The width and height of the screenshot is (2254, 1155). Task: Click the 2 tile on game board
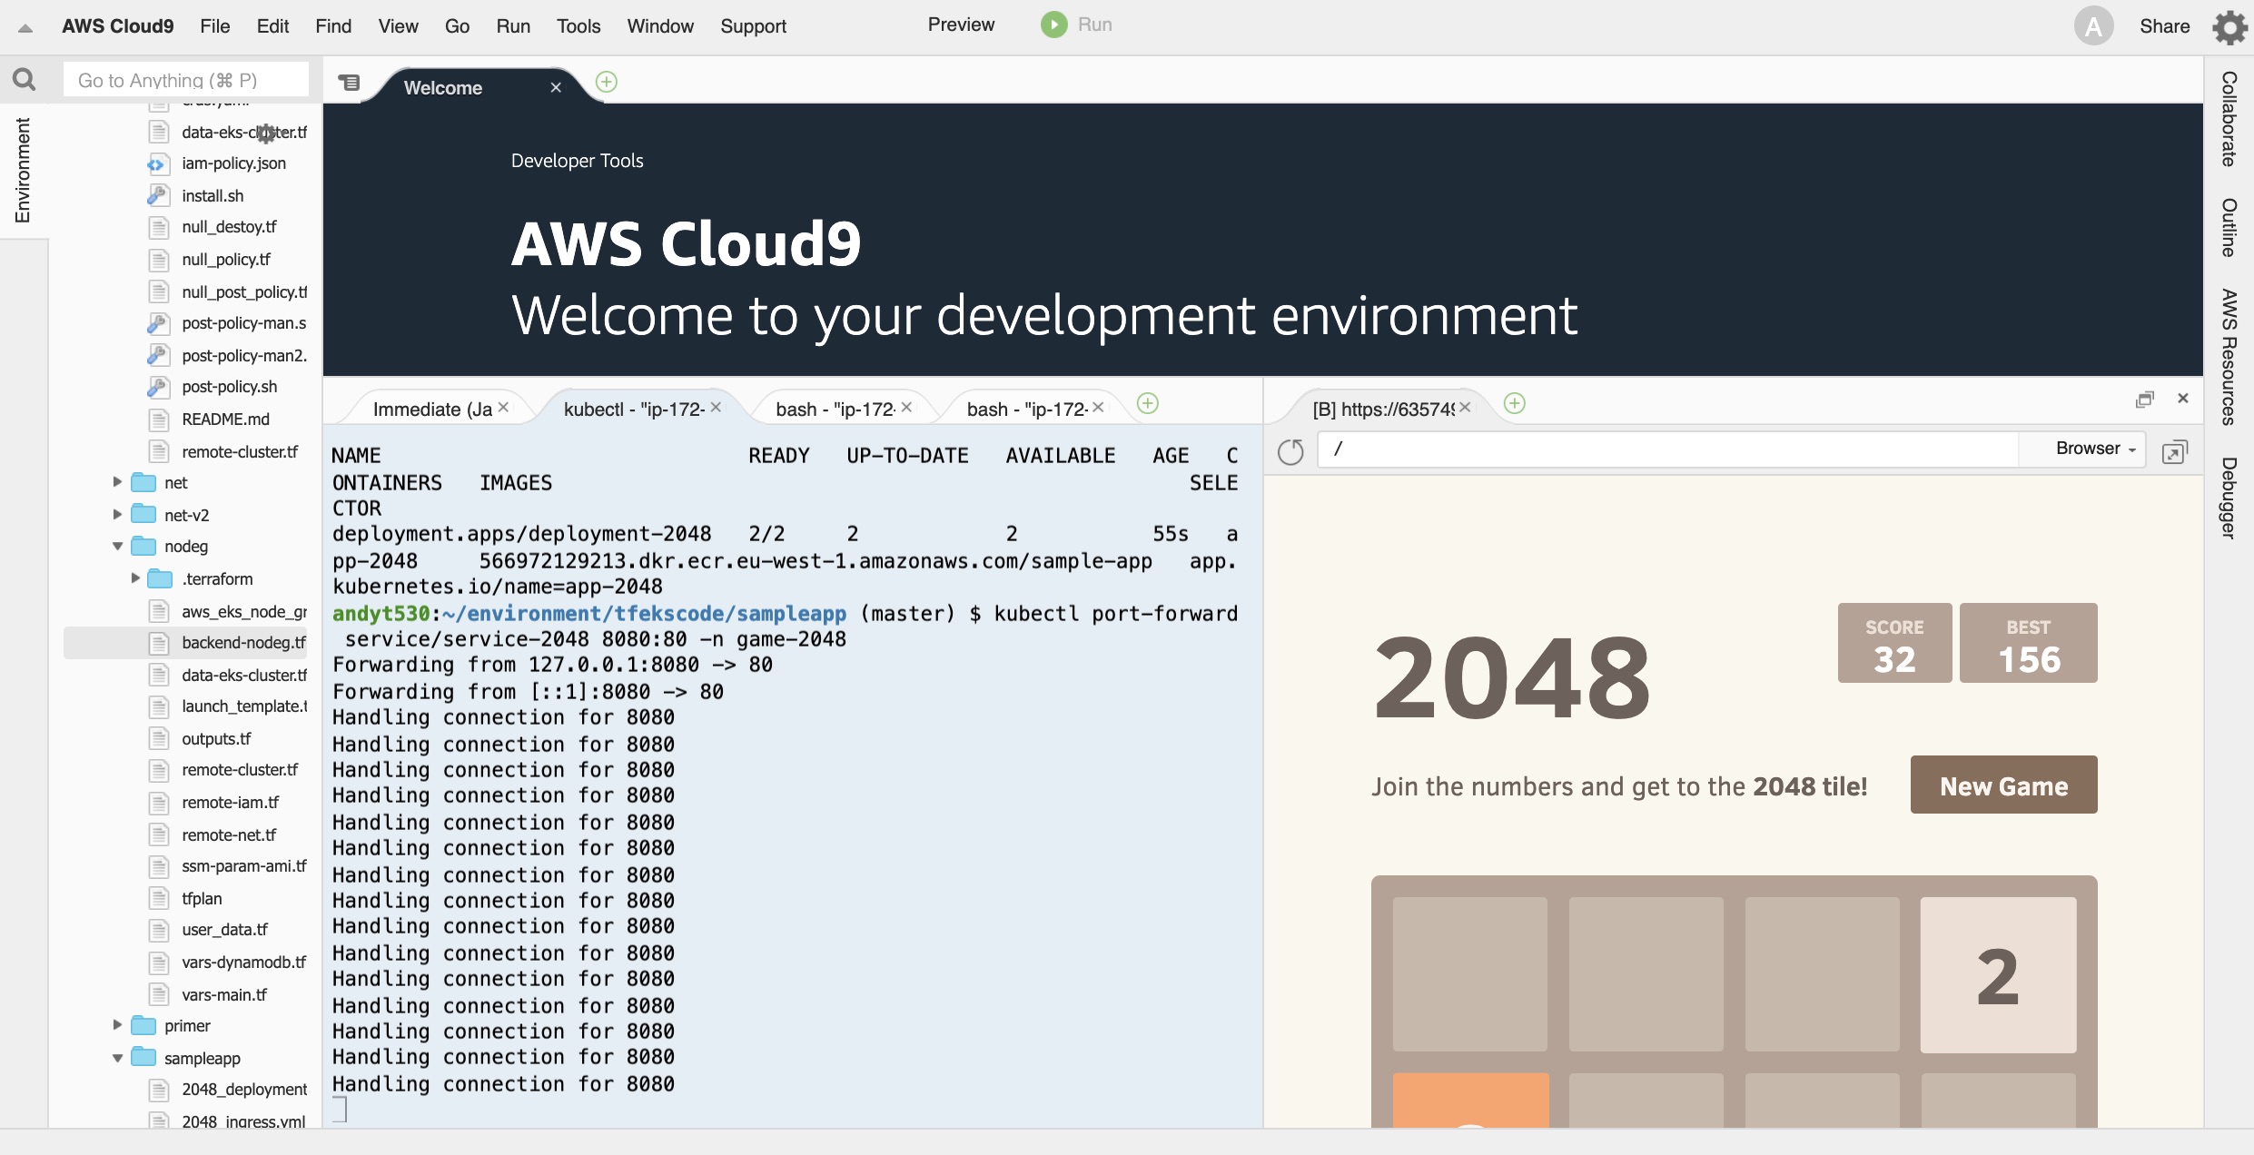click(x=1998, y=976)
